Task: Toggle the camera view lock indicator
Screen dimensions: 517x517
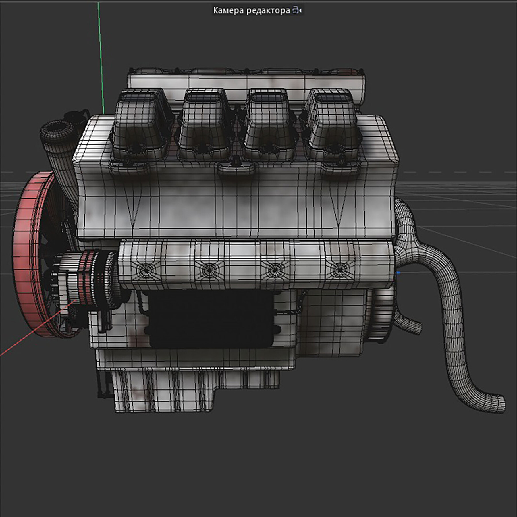Action: click(x=296, y=10)
